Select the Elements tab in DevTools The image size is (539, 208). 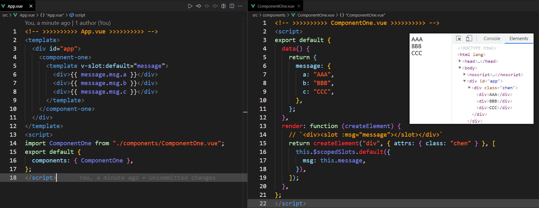(519, 39)
